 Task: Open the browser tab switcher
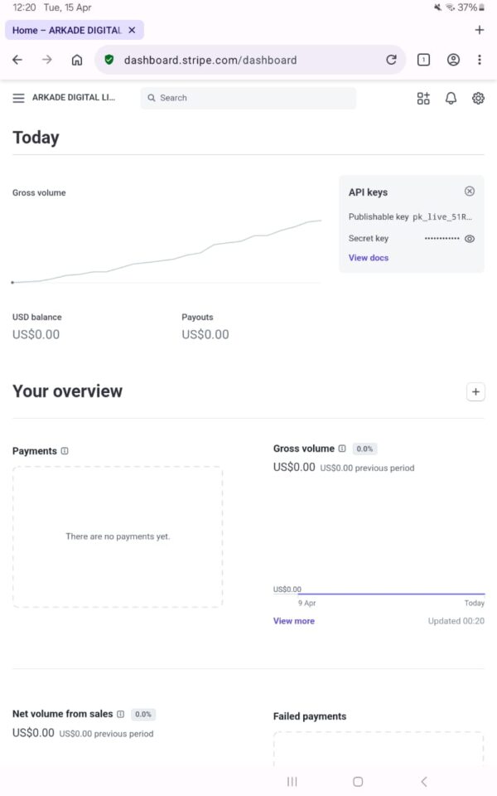[423, 60]
